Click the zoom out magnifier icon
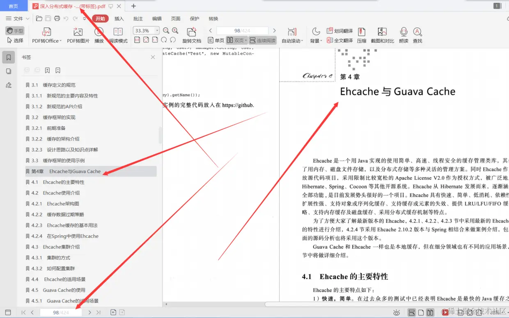This screenshot has width=509, height=318. tap(166, 31)
